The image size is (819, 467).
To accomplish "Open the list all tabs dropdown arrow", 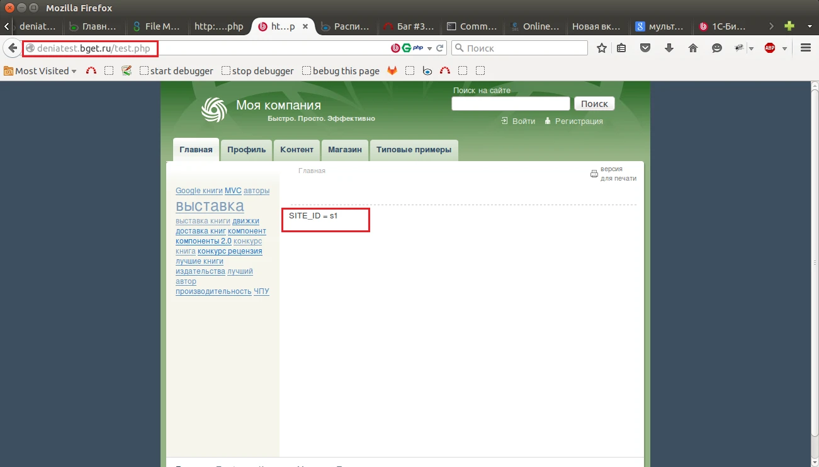I will (810, 26).
